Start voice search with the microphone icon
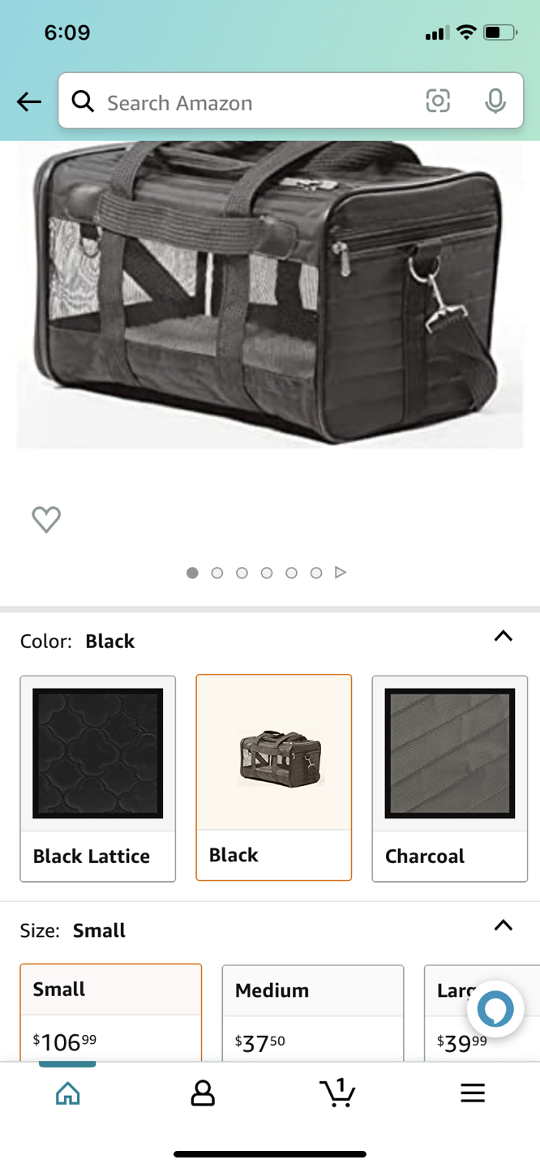Image resolution: width=540 pixels, height=1168 pixels. pos(495,101)
